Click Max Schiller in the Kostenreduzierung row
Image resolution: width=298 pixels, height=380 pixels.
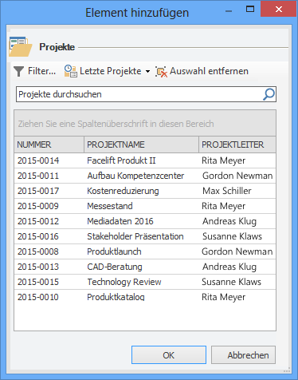coord(227,191)
